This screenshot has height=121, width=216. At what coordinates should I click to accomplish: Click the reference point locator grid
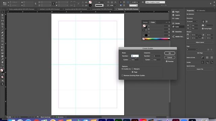tap(5, 4)
